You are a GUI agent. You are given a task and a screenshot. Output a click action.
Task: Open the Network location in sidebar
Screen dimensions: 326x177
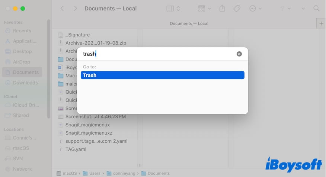pyautogui.click(x=22, y=169)
